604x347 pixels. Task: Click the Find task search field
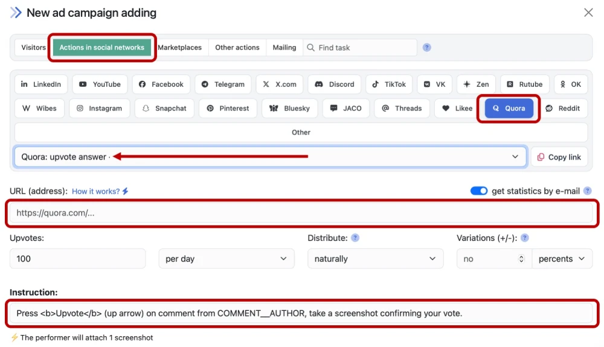(x=360, y=47)
